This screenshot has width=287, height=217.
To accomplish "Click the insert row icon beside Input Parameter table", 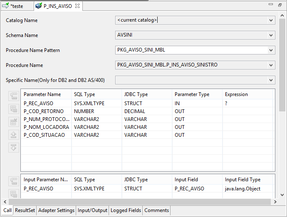I will tap(14, 194).
